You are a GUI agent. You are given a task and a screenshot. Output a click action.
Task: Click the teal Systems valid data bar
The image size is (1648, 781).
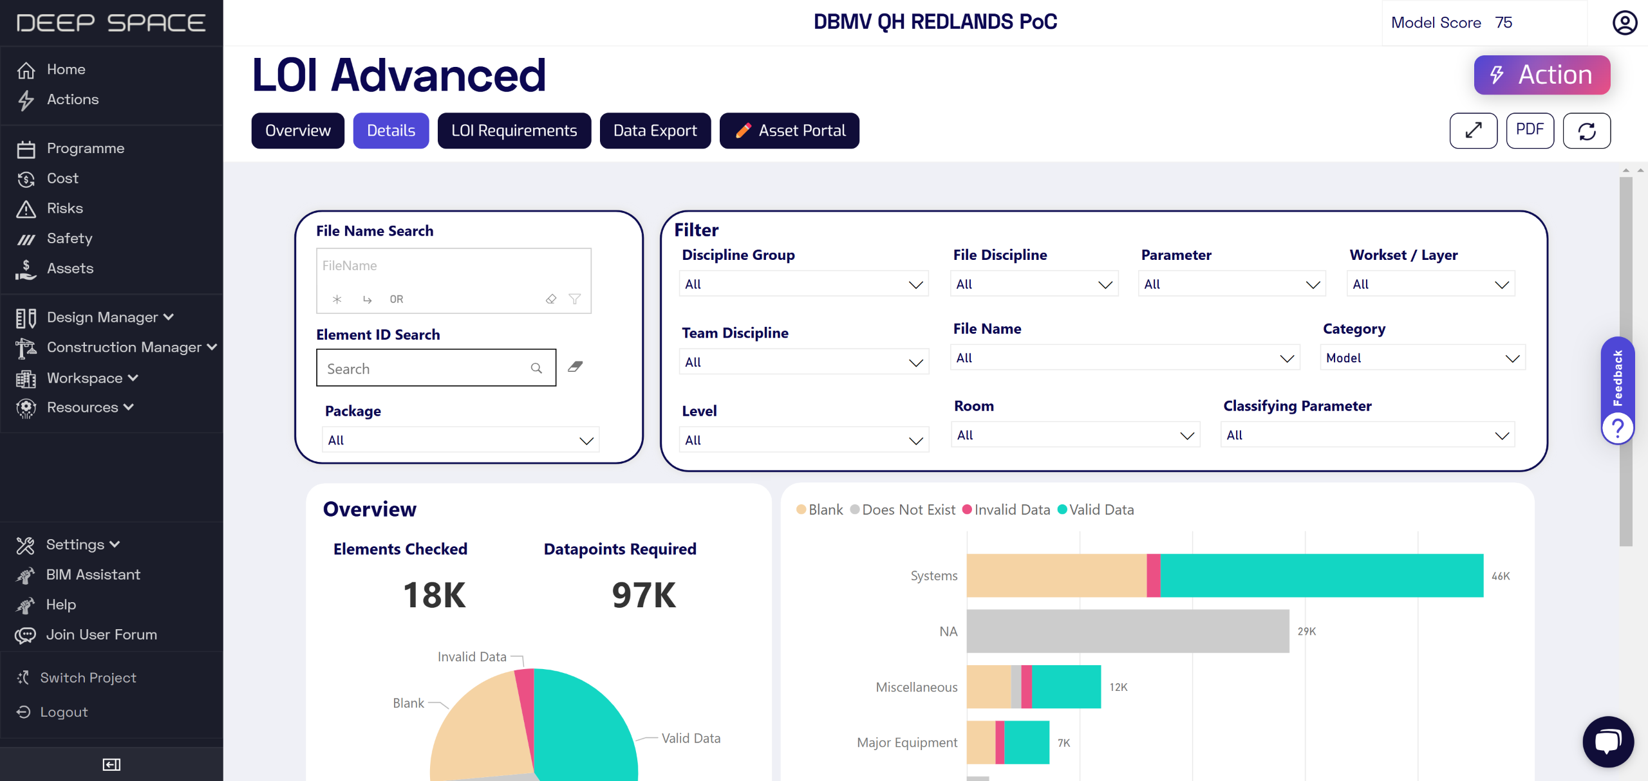(x=1321, y=576)
